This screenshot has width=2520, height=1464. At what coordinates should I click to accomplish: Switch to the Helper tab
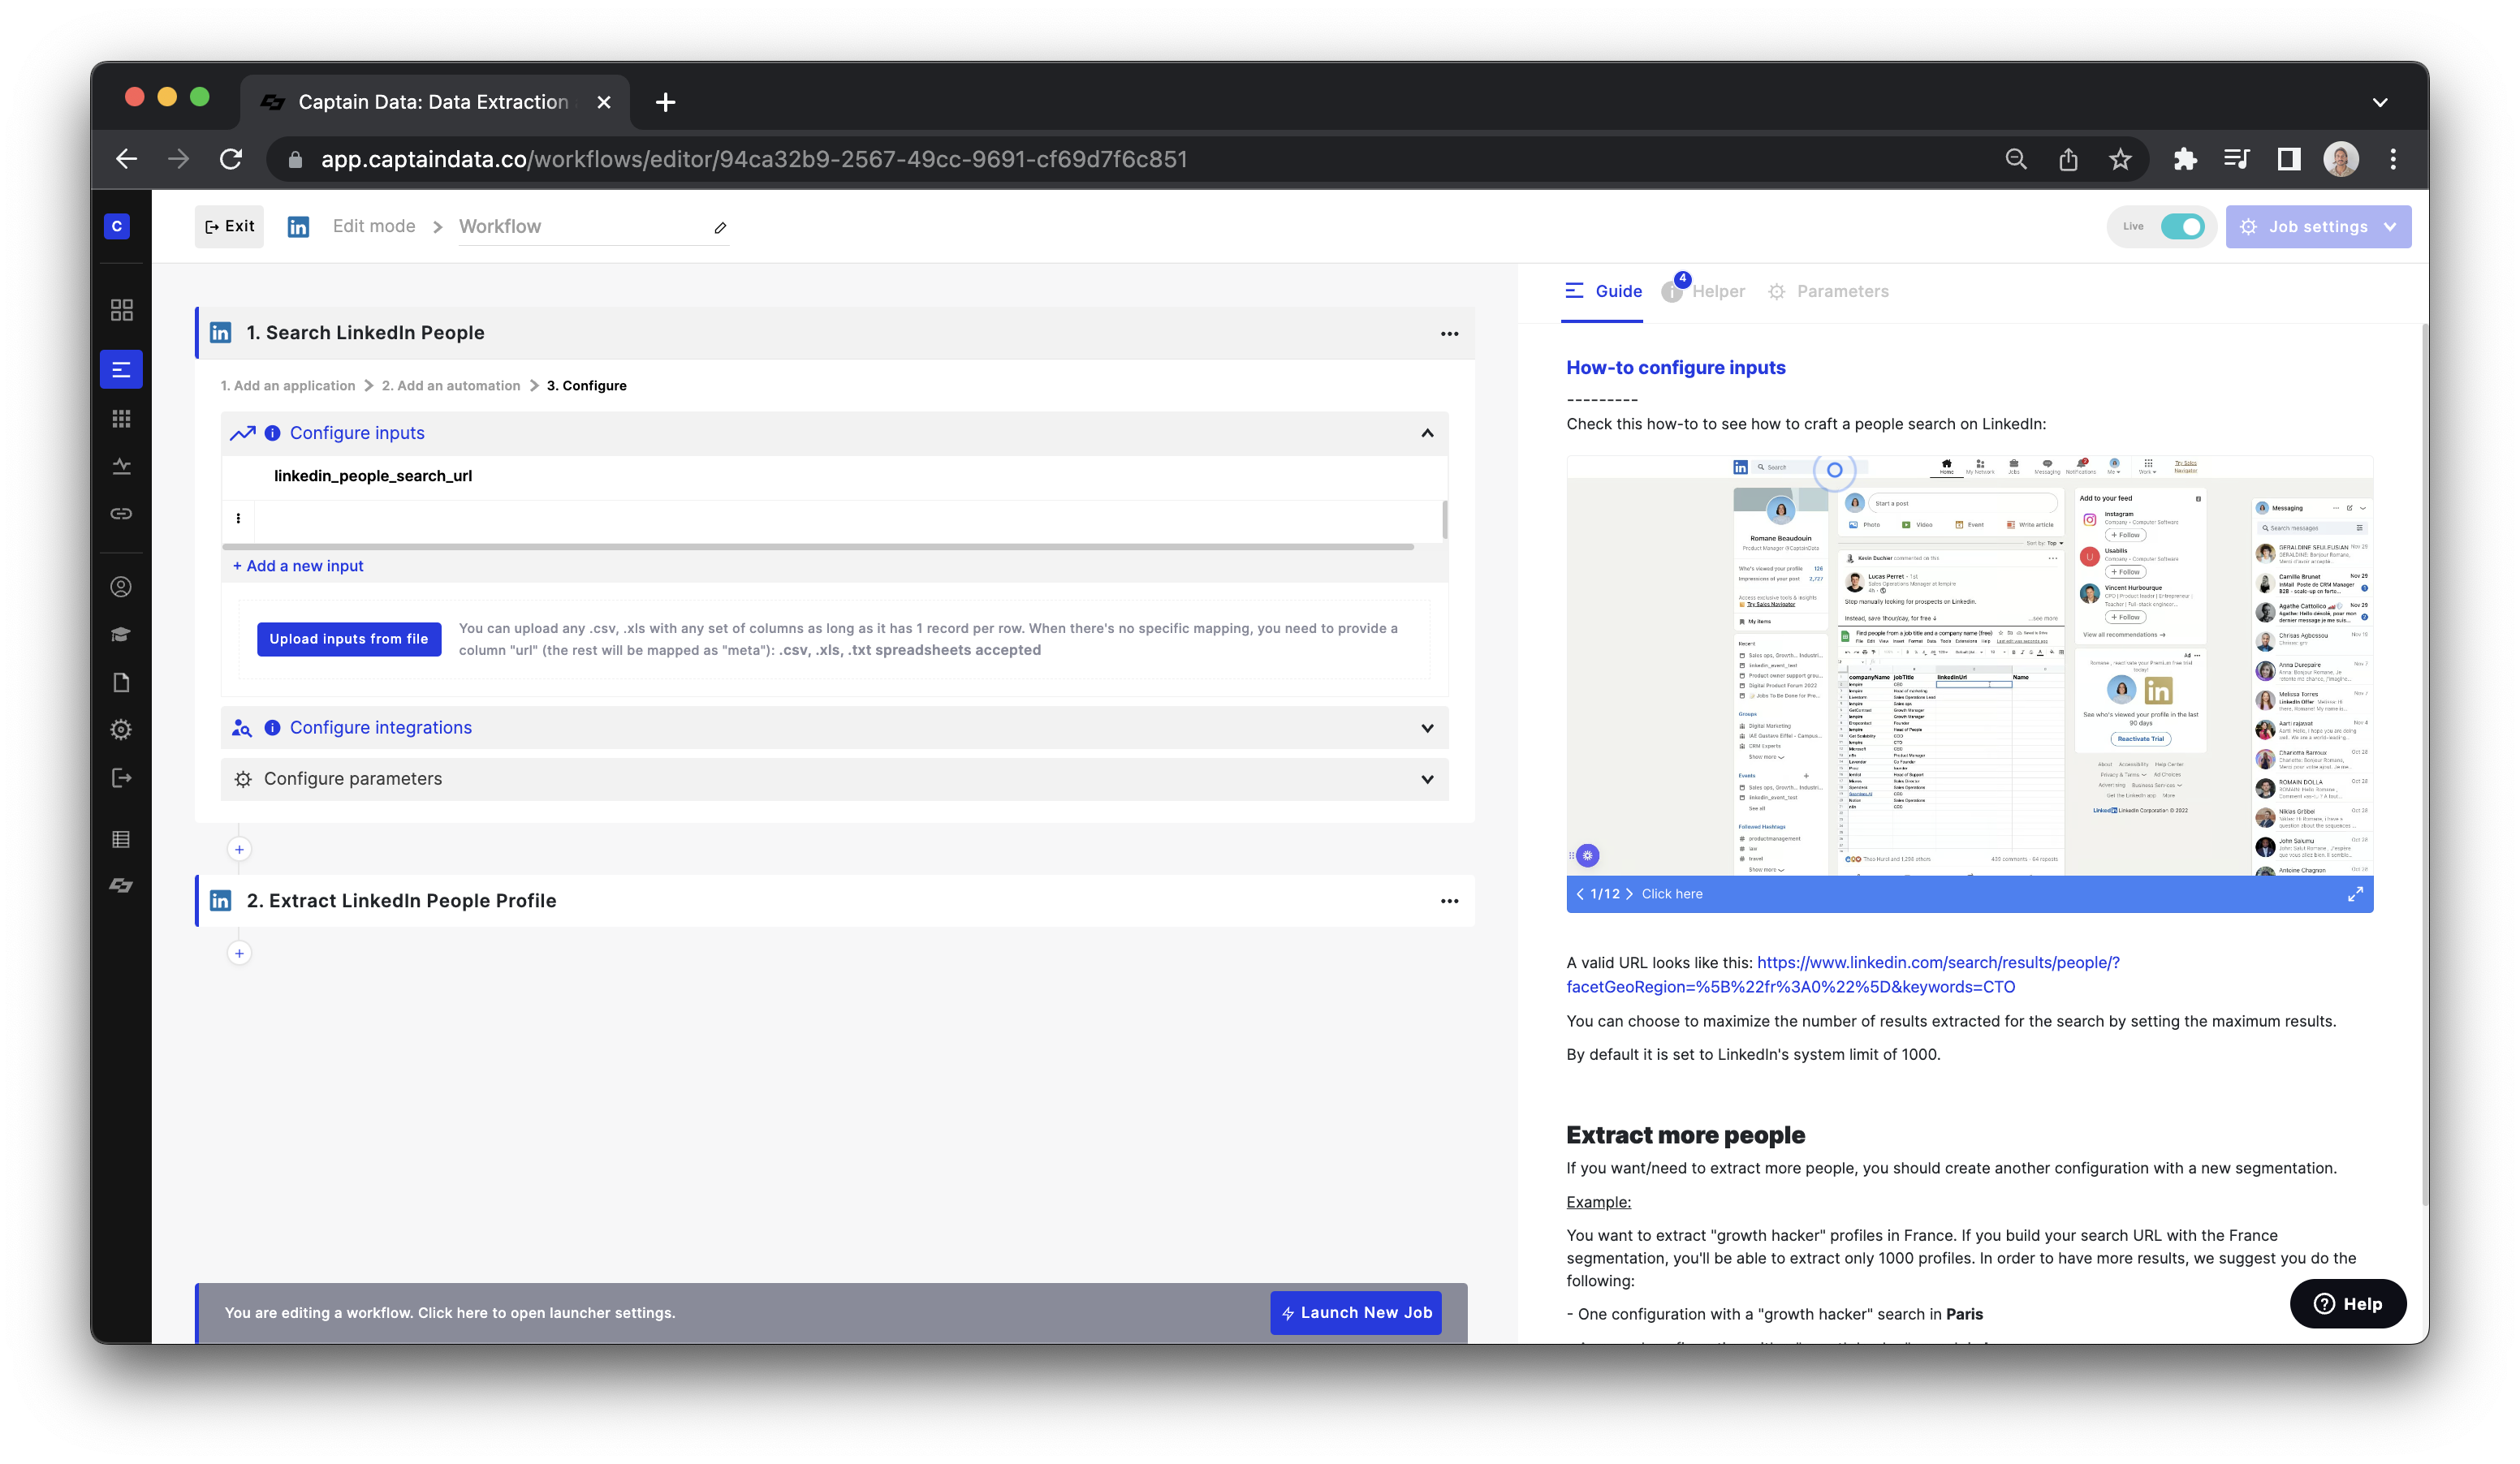[1704, 292]
